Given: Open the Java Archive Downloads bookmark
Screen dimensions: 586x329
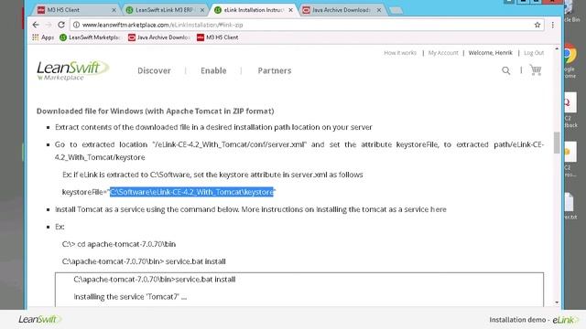Looking at the screenshot, I should point(158,37).
